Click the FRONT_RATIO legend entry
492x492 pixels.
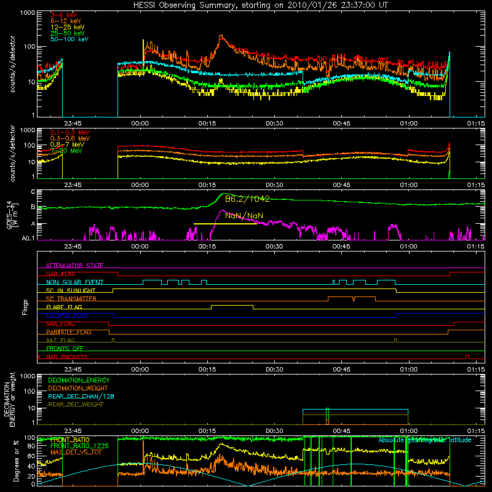(70, 440)
